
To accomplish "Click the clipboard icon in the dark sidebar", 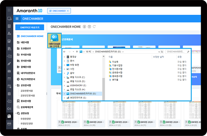I will click(x=9, y=94).
